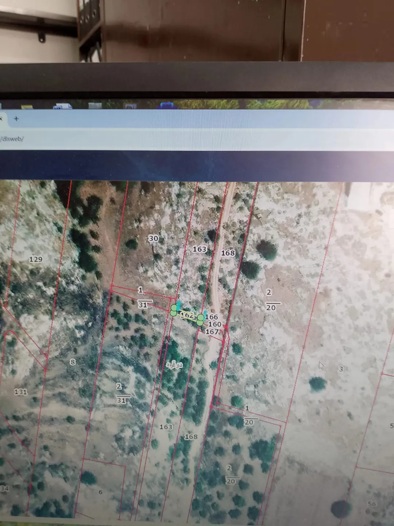Screen dimensions: 394x526
Task: Click the 168 parcel label beside the road
Action: 228,253
